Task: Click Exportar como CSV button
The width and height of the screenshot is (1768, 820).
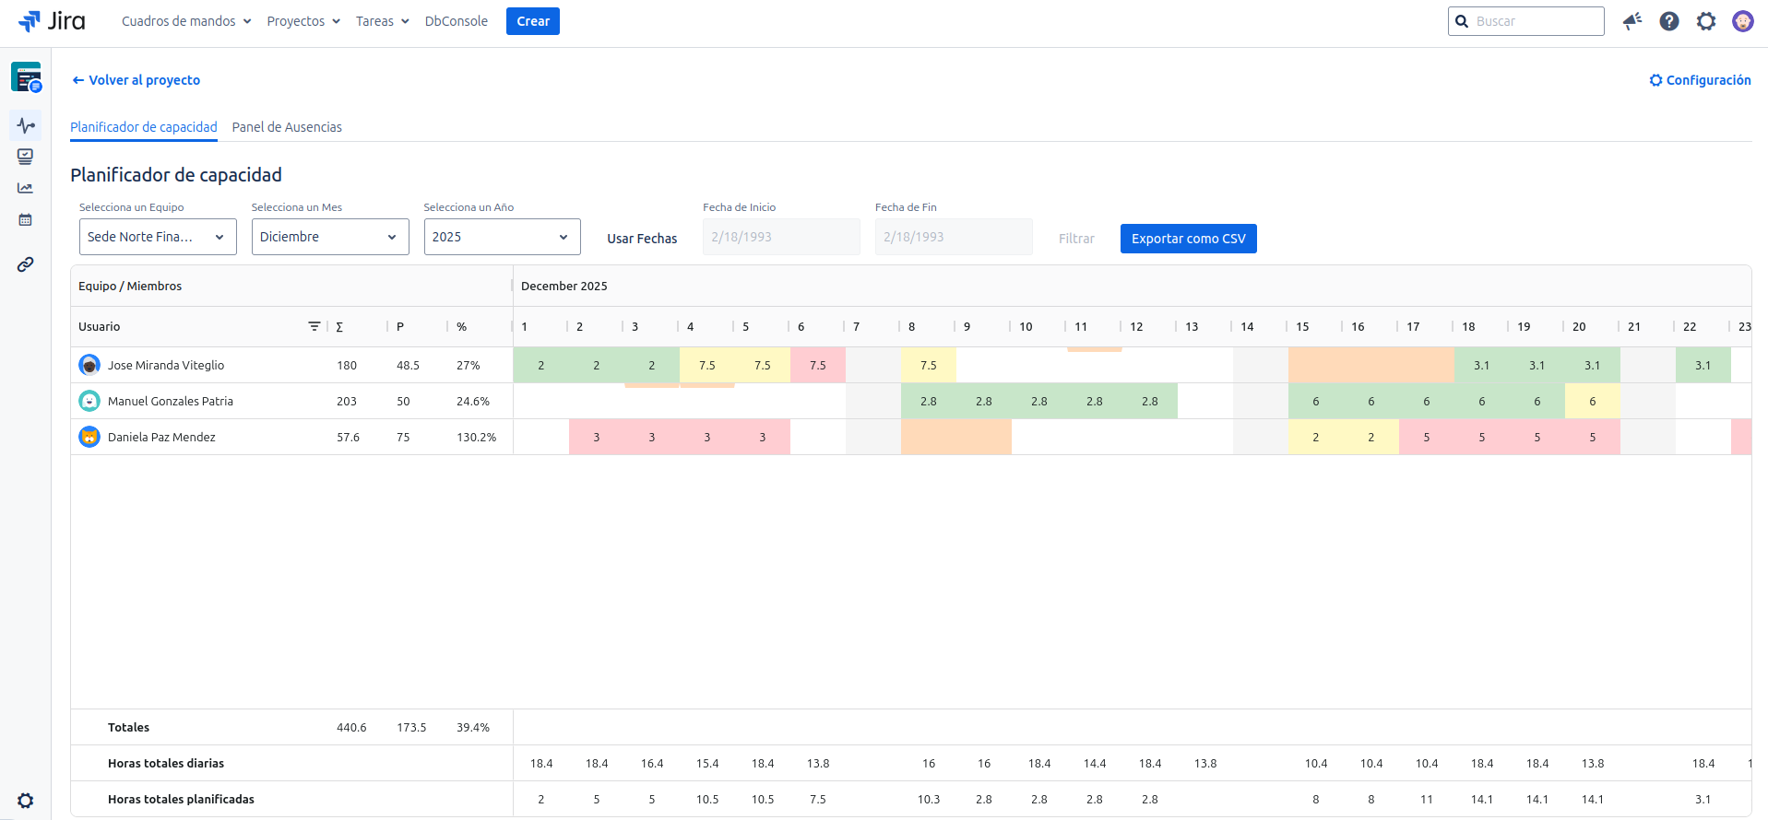Action: (x=1188, y=239)
